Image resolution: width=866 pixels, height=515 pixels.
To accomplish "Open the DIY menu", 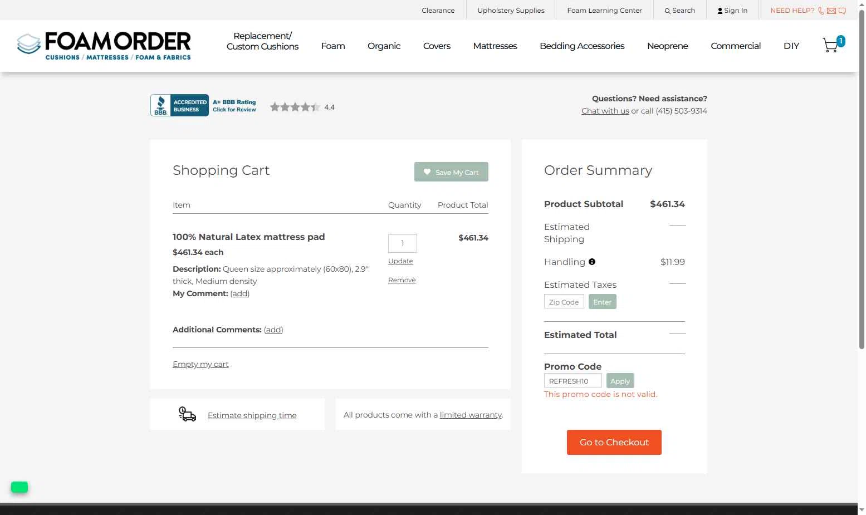I will pyautogui.click(x=791, y=46).
